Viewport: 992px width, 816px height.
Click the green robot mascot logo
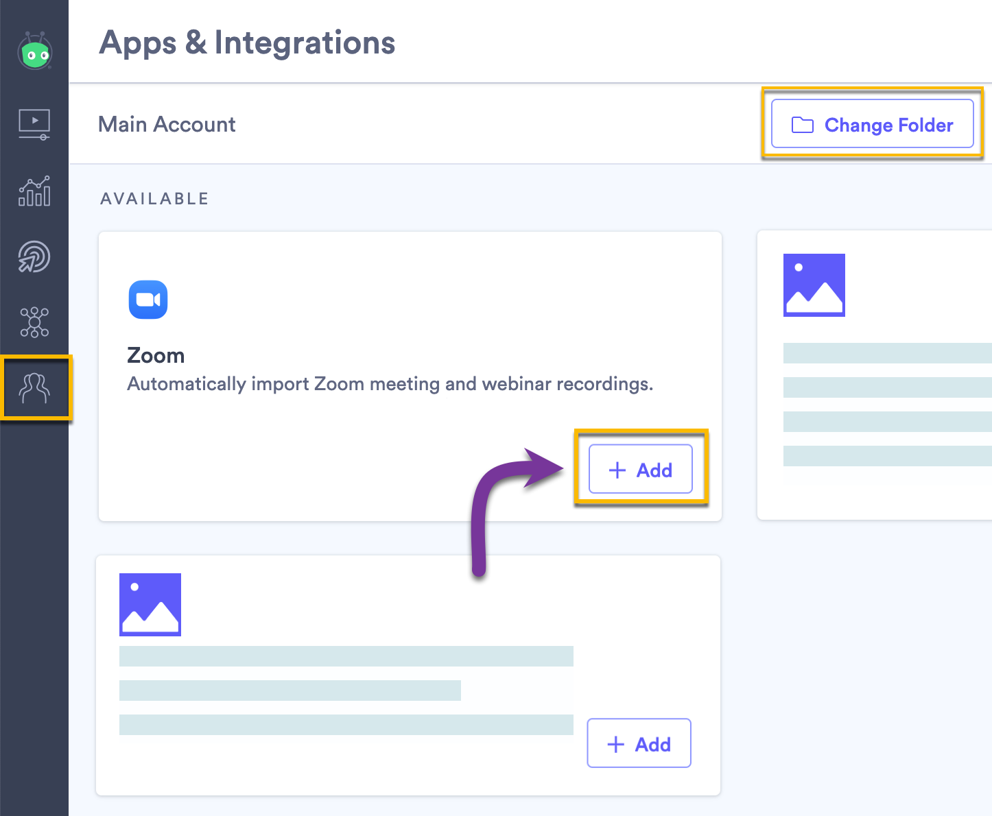coord(34,51)
